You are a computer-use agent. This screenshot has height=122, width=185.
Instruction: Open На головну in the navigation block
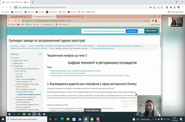[14, 58]
